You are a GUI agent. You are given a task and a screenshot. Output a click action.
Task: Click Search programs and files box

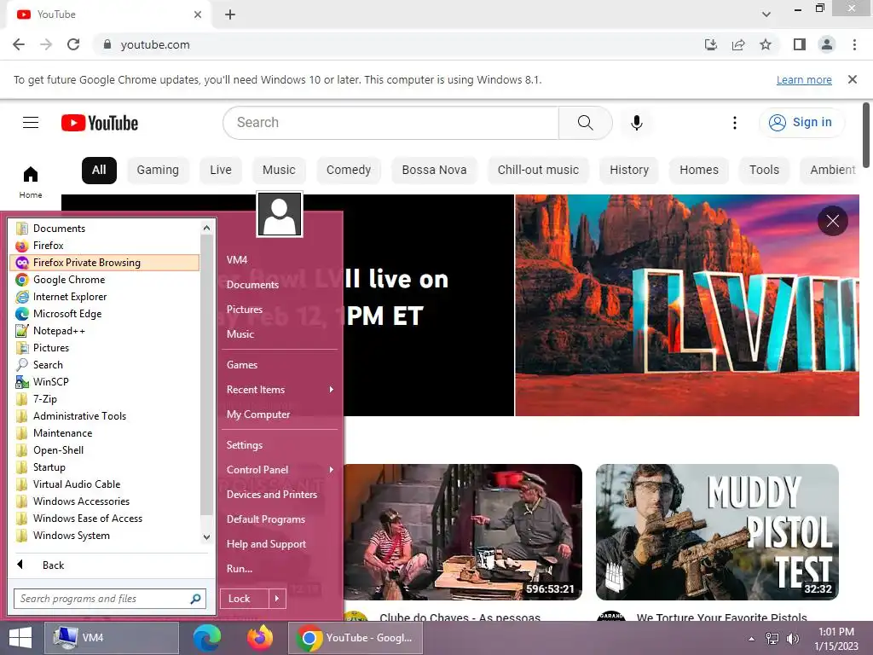[x=110, y=599]
